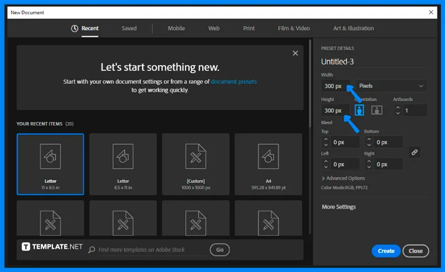Increase the Top bleed value stepper
Screen dimensions: 445x272
pyautogui.click(x=326, y=140)
